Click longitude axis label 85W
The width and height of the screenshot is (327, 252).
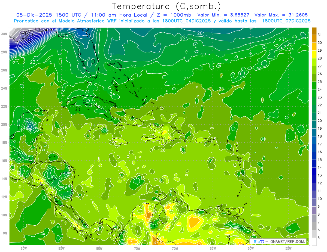(x=61, y=248)
